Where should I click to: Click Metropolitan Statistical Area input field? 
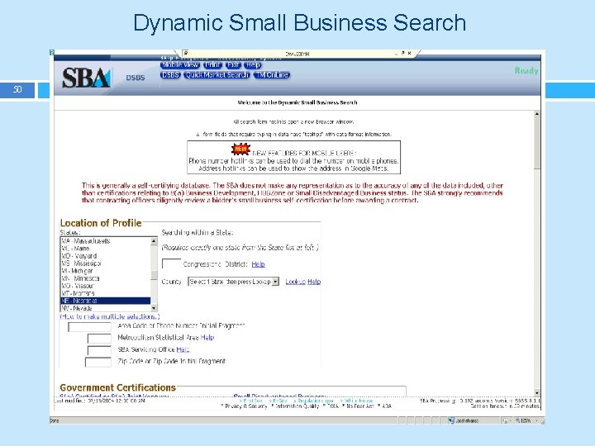click(99, 339)
